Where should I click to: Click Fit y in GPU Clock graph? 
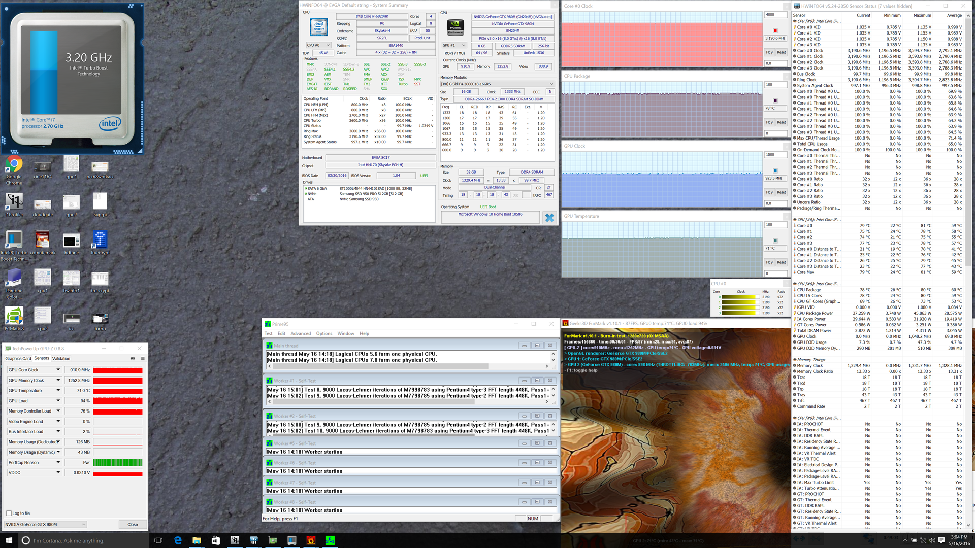769,192
